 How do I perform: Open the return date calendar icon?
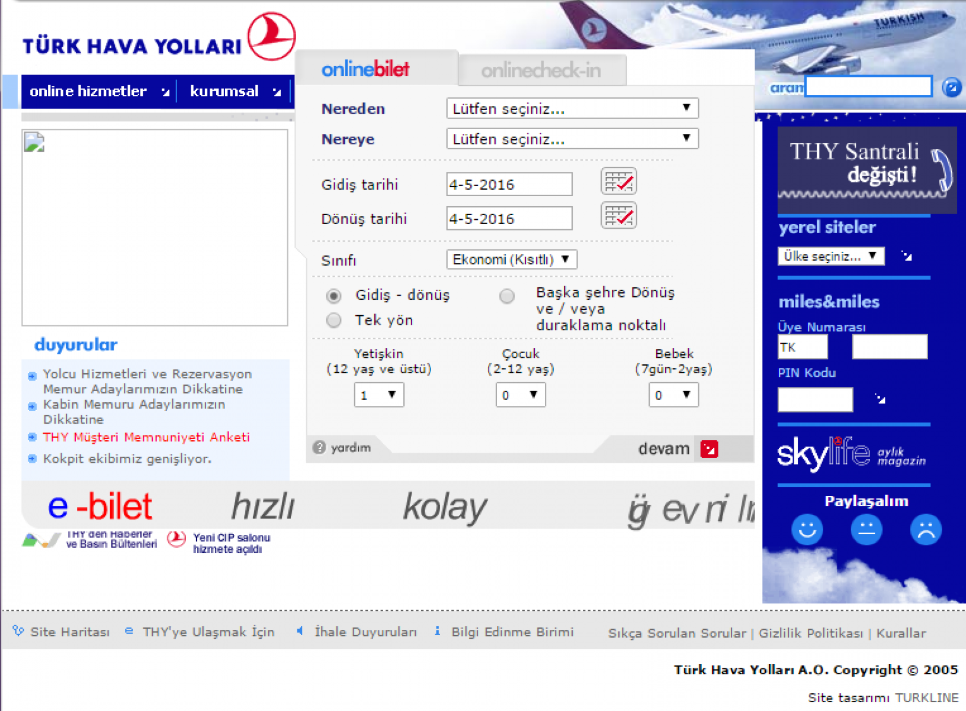pos(618,216)
